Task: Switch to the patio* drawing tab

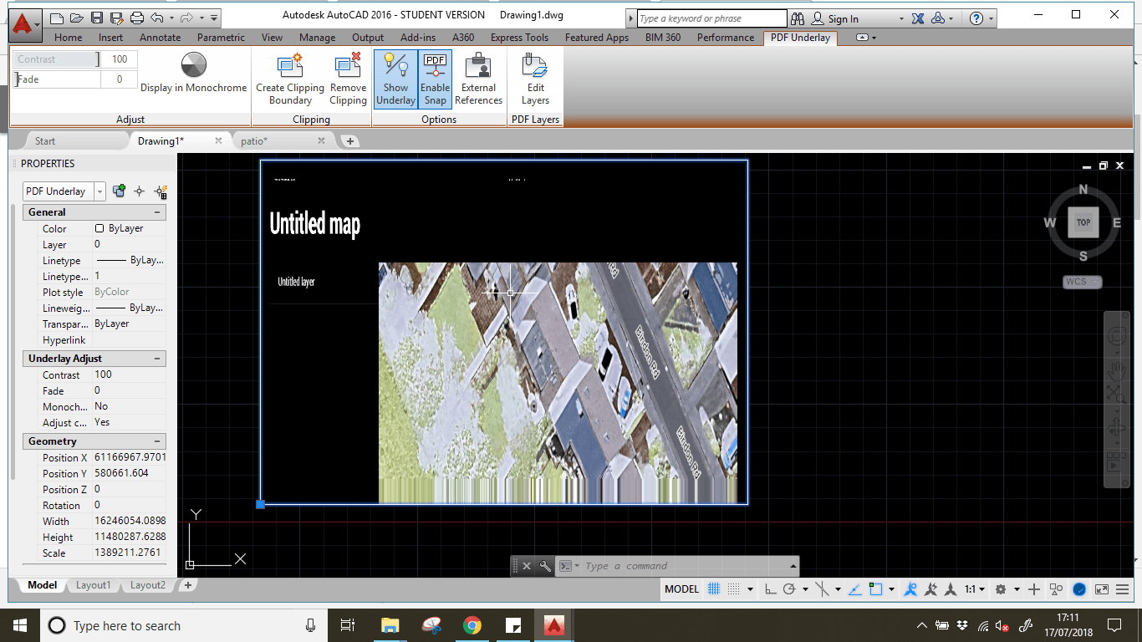Action: point(254,141)
